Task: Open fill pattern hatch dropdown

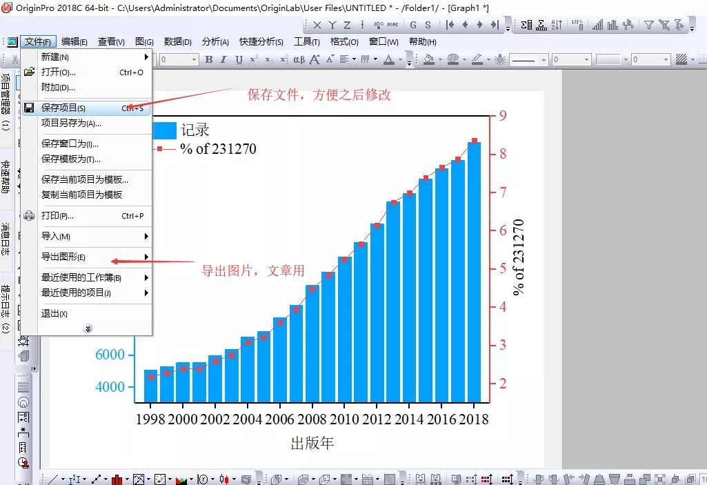Action: coord(693,59)
